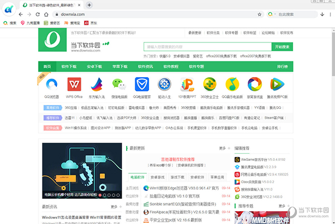Open the 360安全卫士 icon
This screenshot has width=335, height=224.
pyautogui.click(x=209, y=84)
